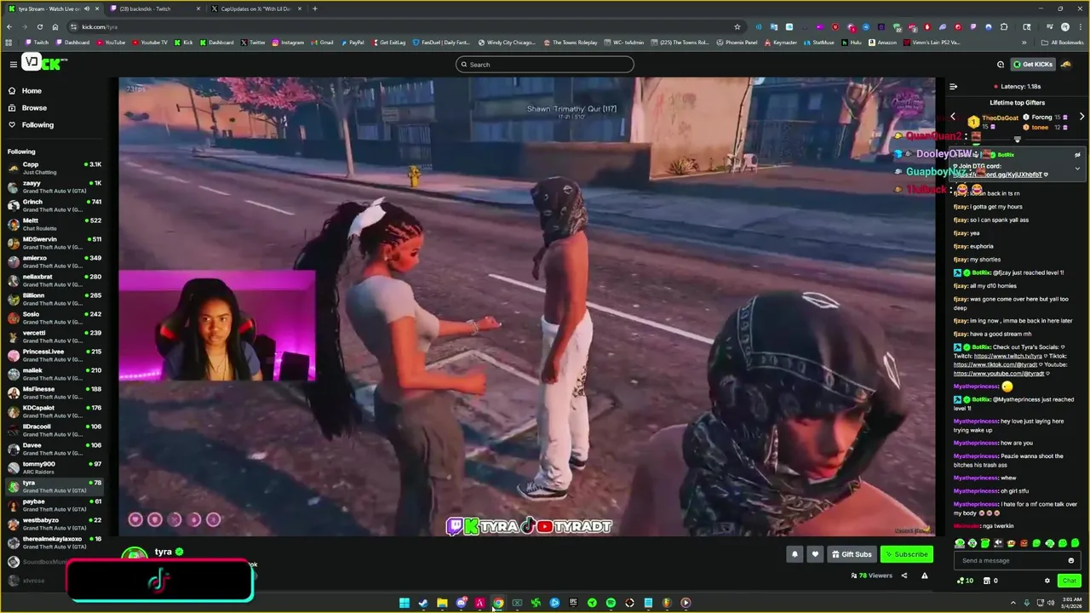Open the Kick hamburger menu
The image size is (1090, 613).
pyautogui.click(x=13, y=65)
